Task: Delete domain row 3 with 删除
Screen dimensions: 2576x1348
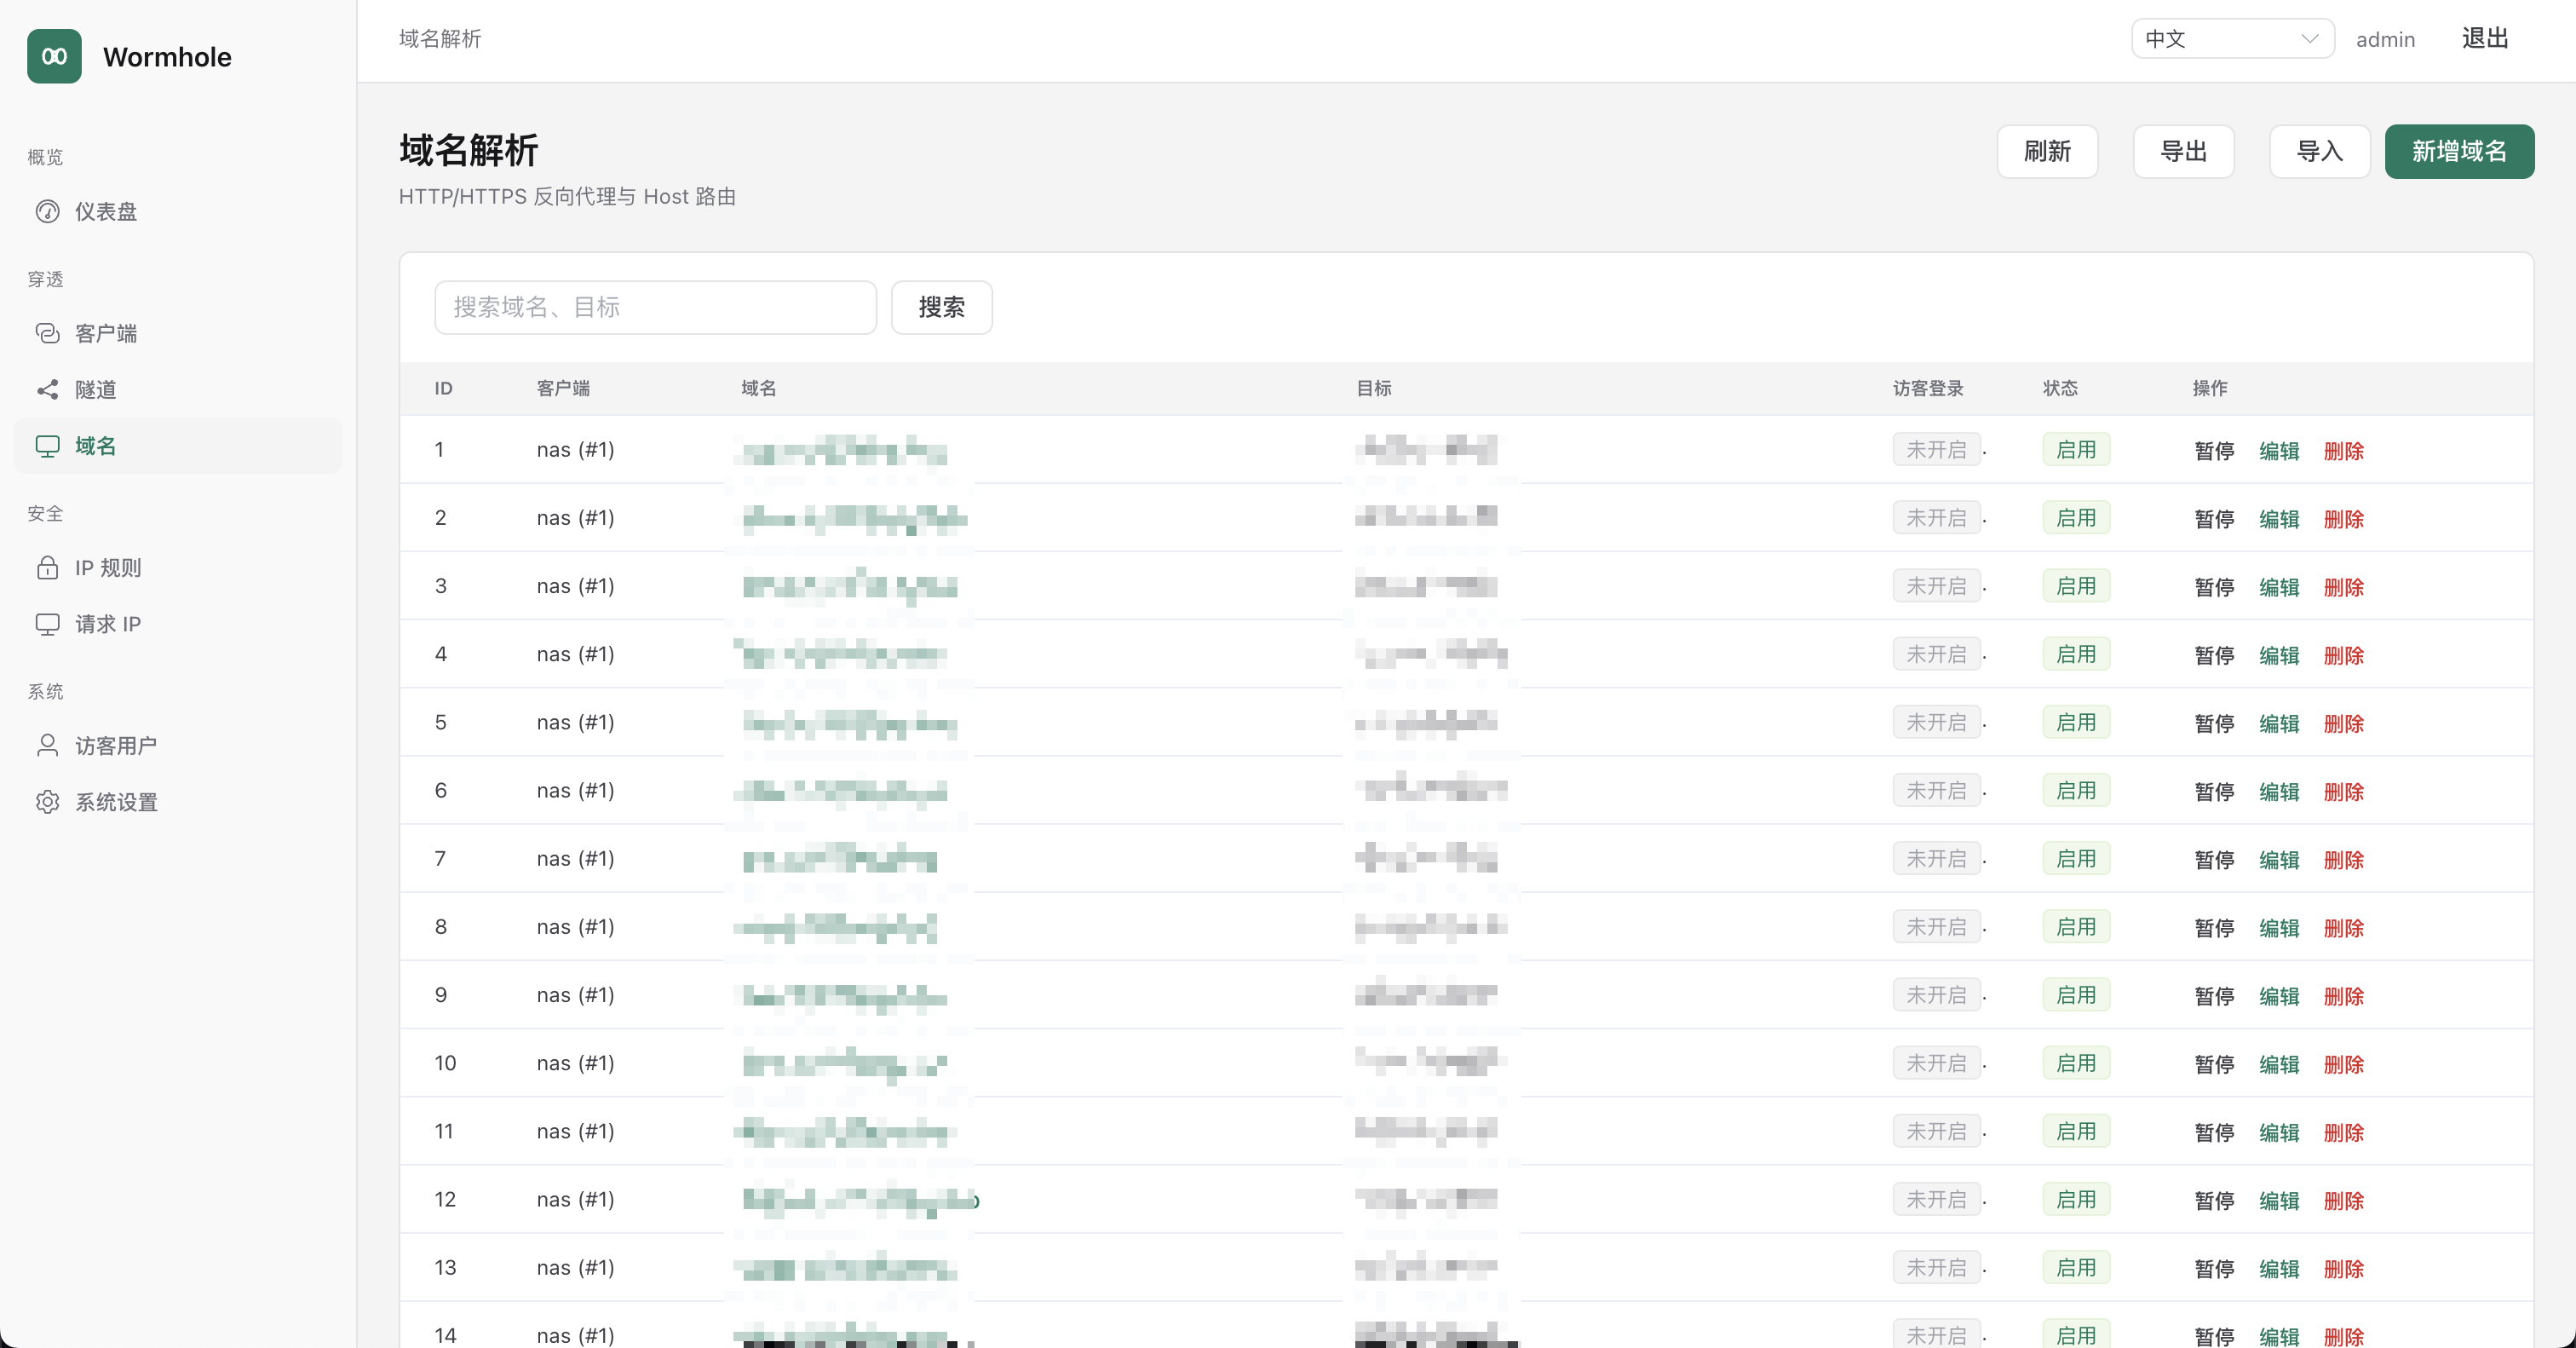Action: (2344, 587)
